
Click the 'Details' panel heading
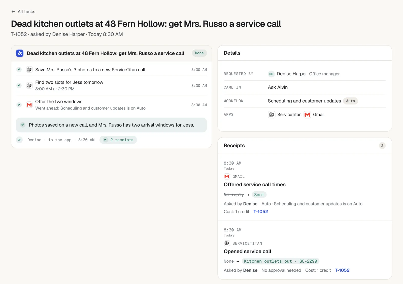point(232,53)
